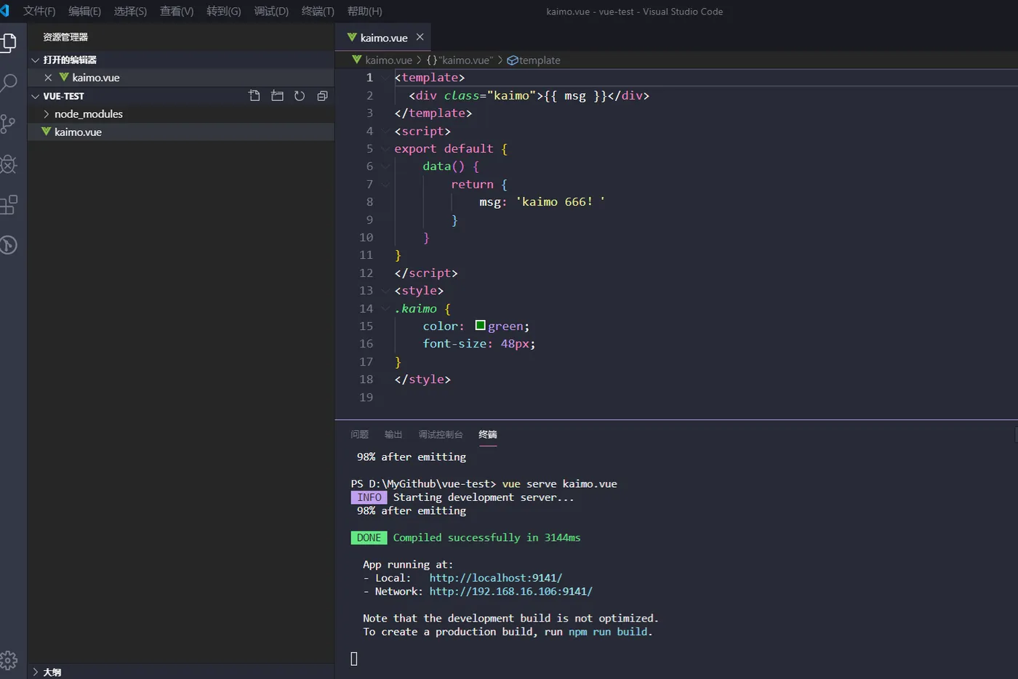Fold the template block at line 1
The height and width of the screenshot is (679, 1018).
click(385, 78)
